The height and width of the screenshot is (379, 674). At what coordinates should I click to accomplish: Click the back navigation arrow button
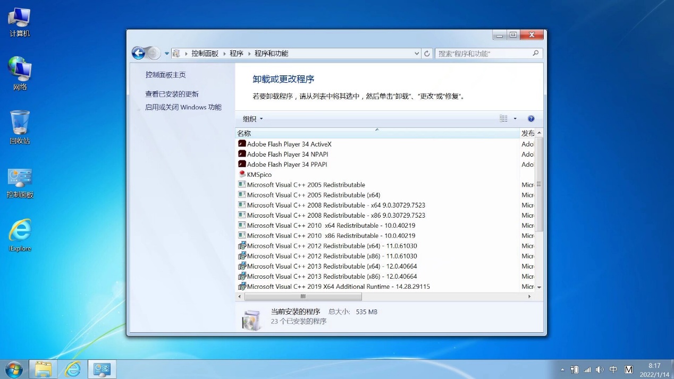[x=138, y=53]
